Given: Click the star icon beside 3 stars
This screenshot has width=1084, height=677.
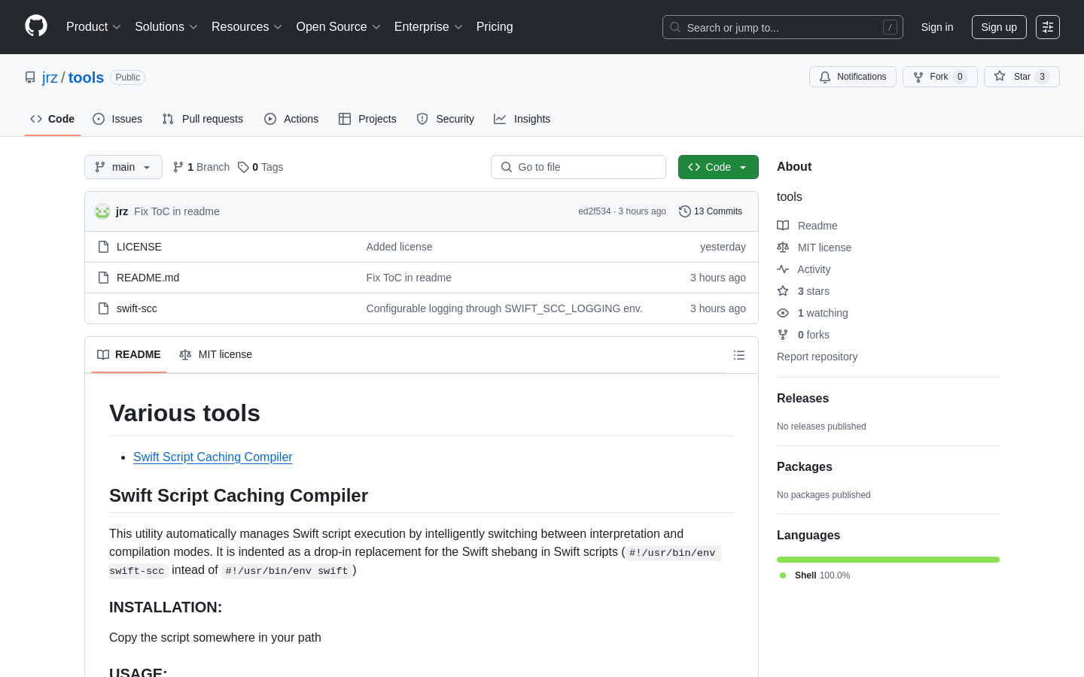Looking at the screenshot, I should click(x=783, y=291).
